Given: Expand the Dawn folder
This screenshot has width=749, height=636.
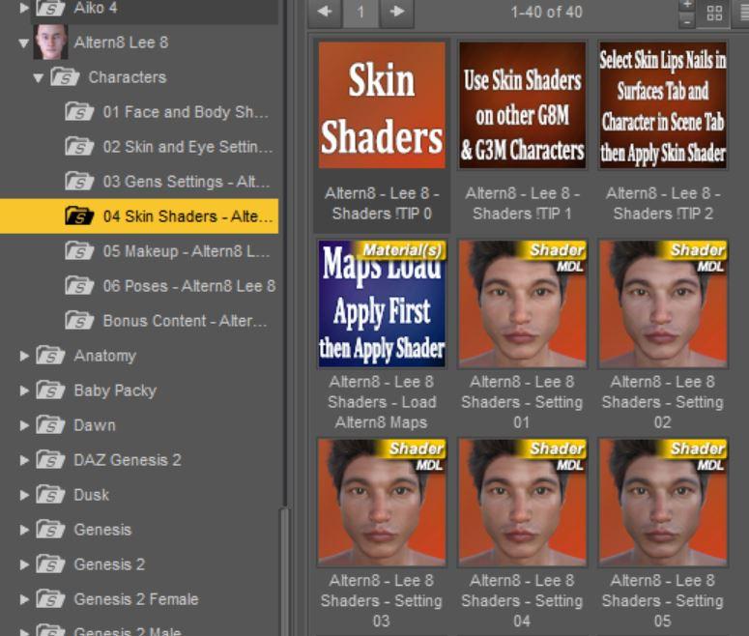Looking at the screenshot, I should (24, 425).
